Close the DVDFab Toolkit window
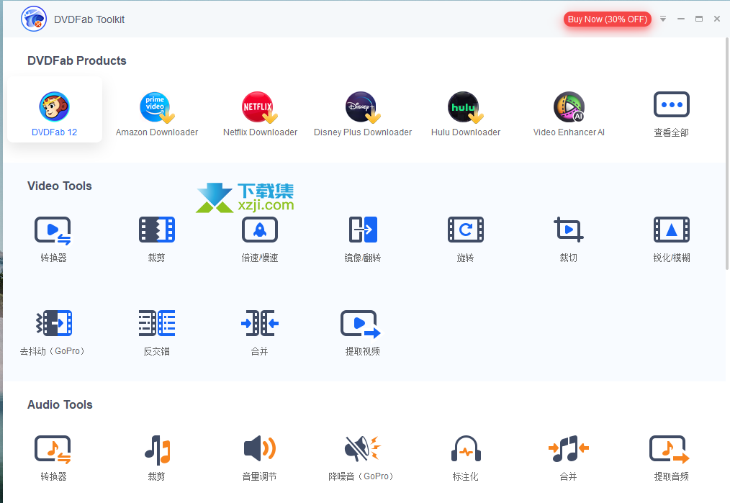The width and height of the screenshot is (730, 503). [x=717, y=19]
